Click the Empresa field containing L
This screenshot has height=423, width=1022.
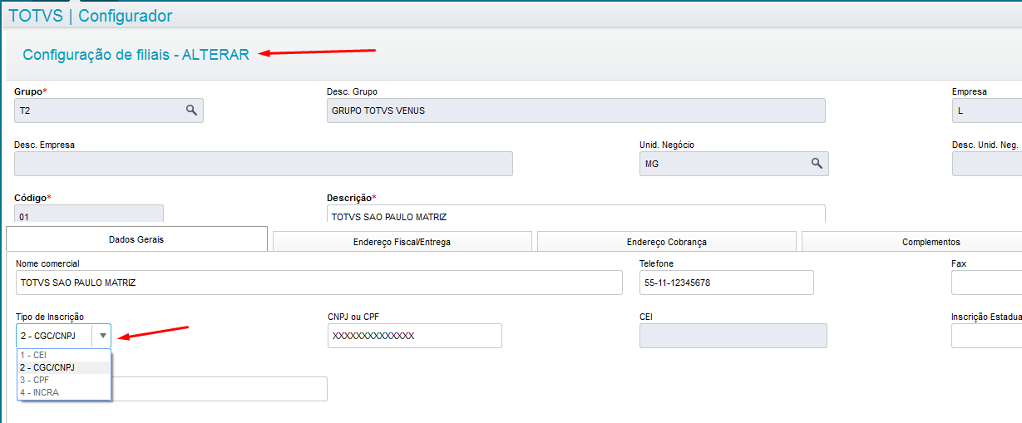(x=987, y=111)
